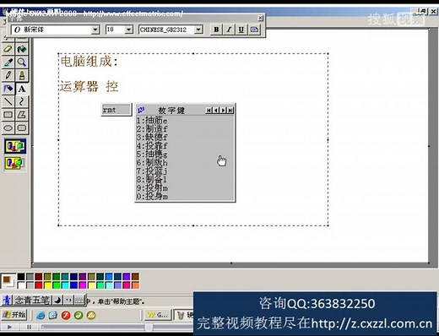Toggle Underline in the font toolbar
The width and height of the screenshot is (439, 336).
tap(241, 30)
